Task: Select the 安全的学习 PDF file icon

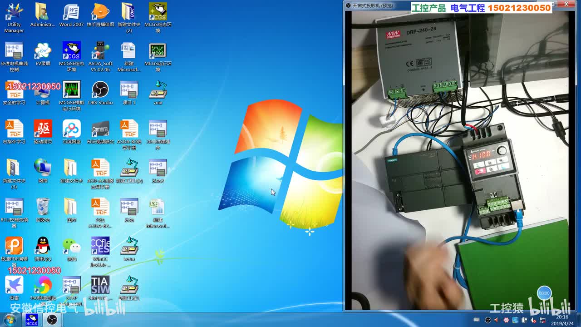Action: pos(14,94)
